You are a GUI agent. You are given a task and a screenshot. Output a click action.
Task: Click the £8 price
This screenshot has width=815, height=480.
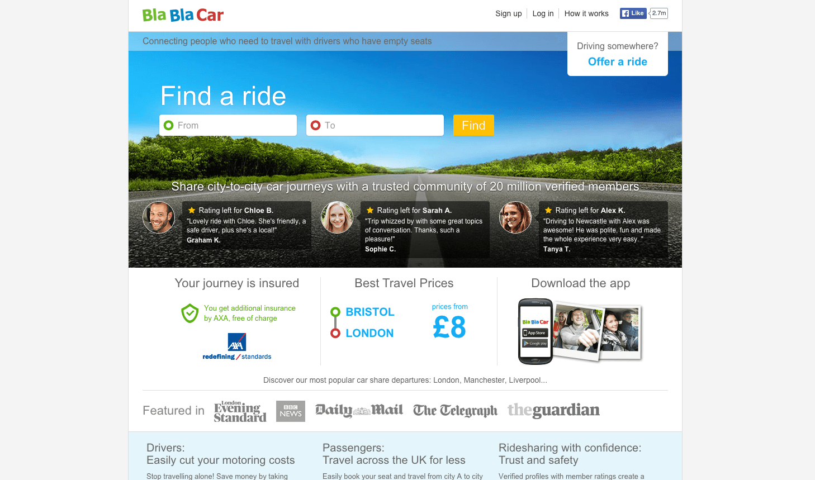[x=449, y=327]
